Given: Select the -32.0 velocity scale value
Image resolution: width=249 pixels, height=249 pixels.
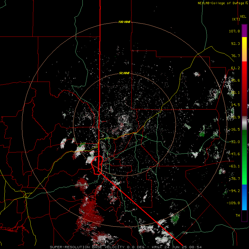Looking at the screenshot, I should (234, 142).
